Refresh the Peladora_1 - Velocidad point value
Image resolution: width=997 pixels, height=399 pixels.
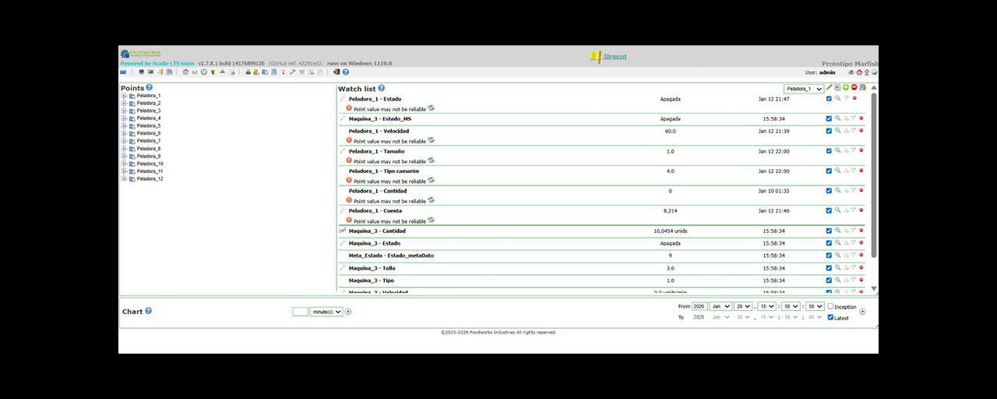431,140
